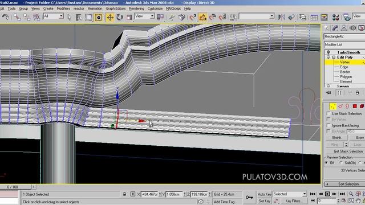The image size is (365, 205).
Task: Toggle the 3D Snaps icon
Action: pyautogui.click(x=193, y=17)
